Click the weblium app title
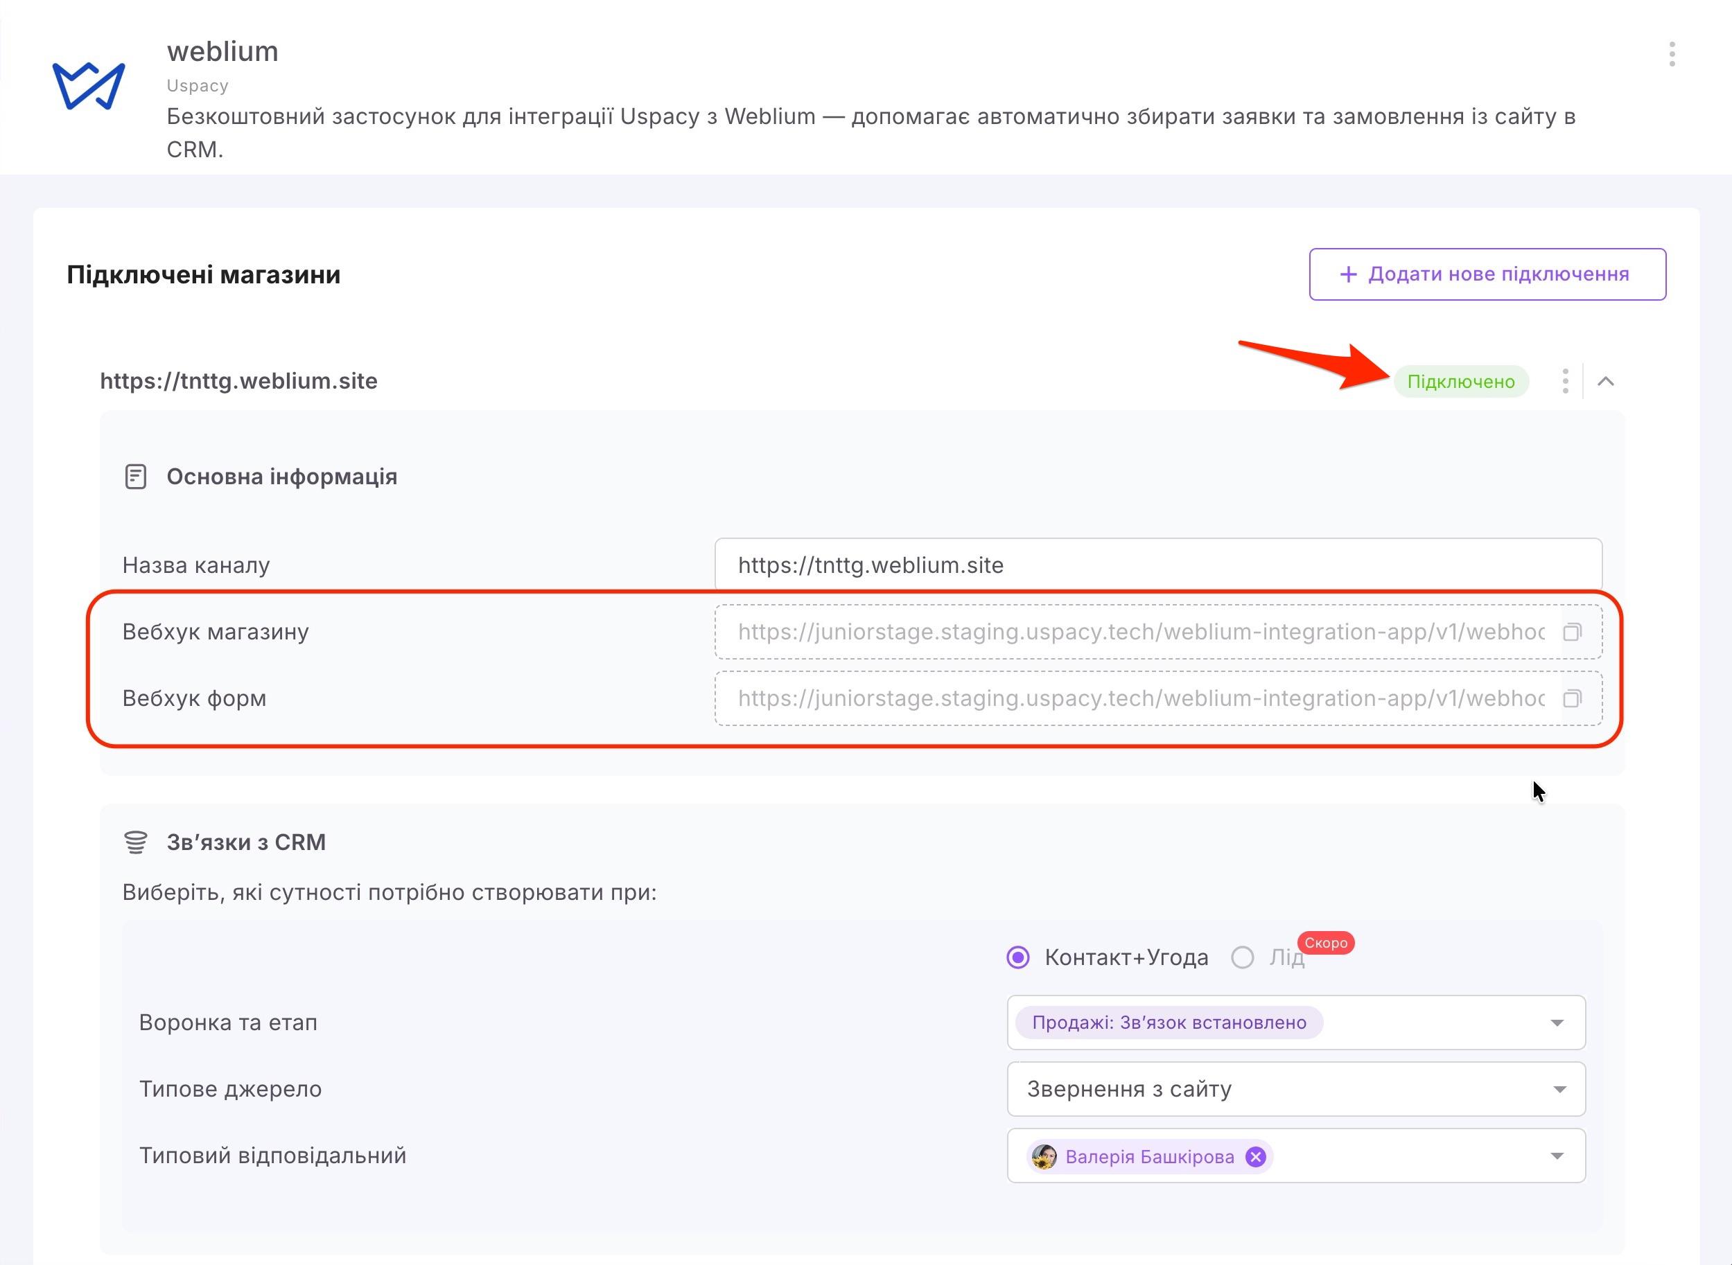This screenshot has height=1265, width=1732. [x=223, y=51]
